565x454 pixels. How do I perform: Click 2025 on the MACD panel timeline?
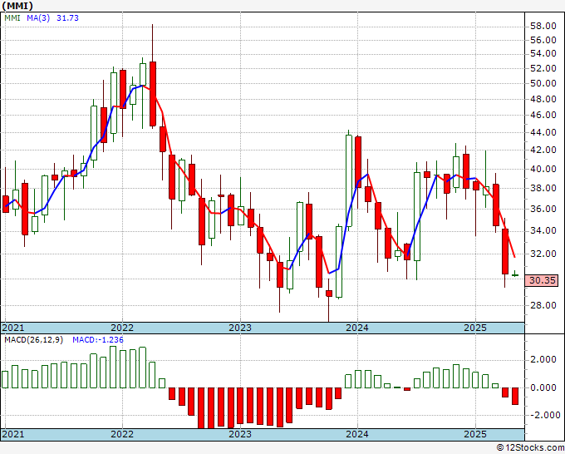[x=475, y=434]
